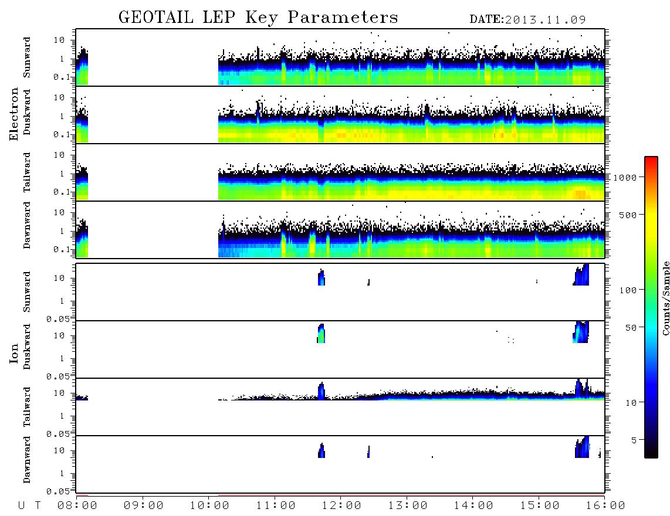Select the "Counts/Sample" color bar caption

[665, 298]
